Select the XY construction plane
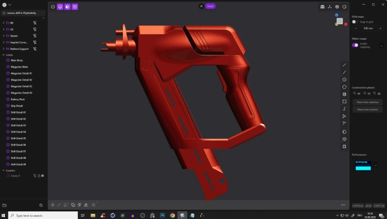Viewport: 387px width, 219px height. (x=357, y=93)
